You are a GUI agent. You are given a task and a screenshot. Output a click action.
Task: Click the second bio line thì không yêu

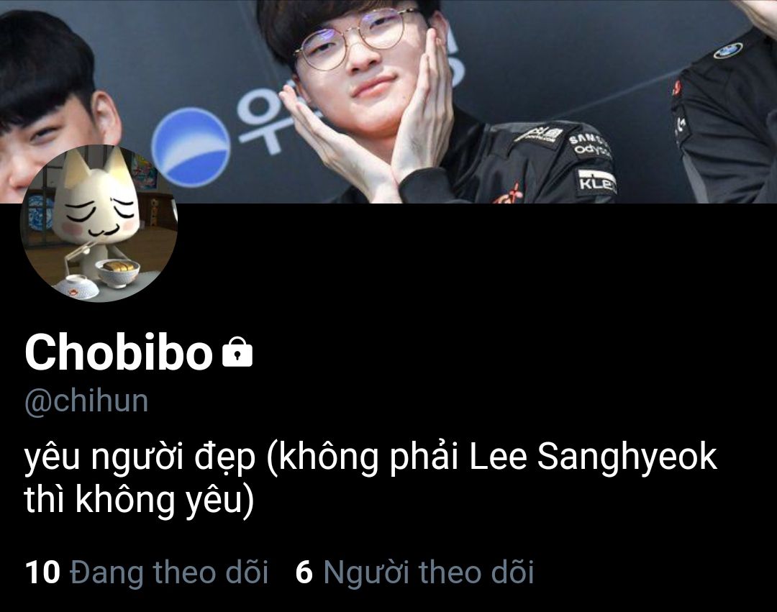point(139,500)
